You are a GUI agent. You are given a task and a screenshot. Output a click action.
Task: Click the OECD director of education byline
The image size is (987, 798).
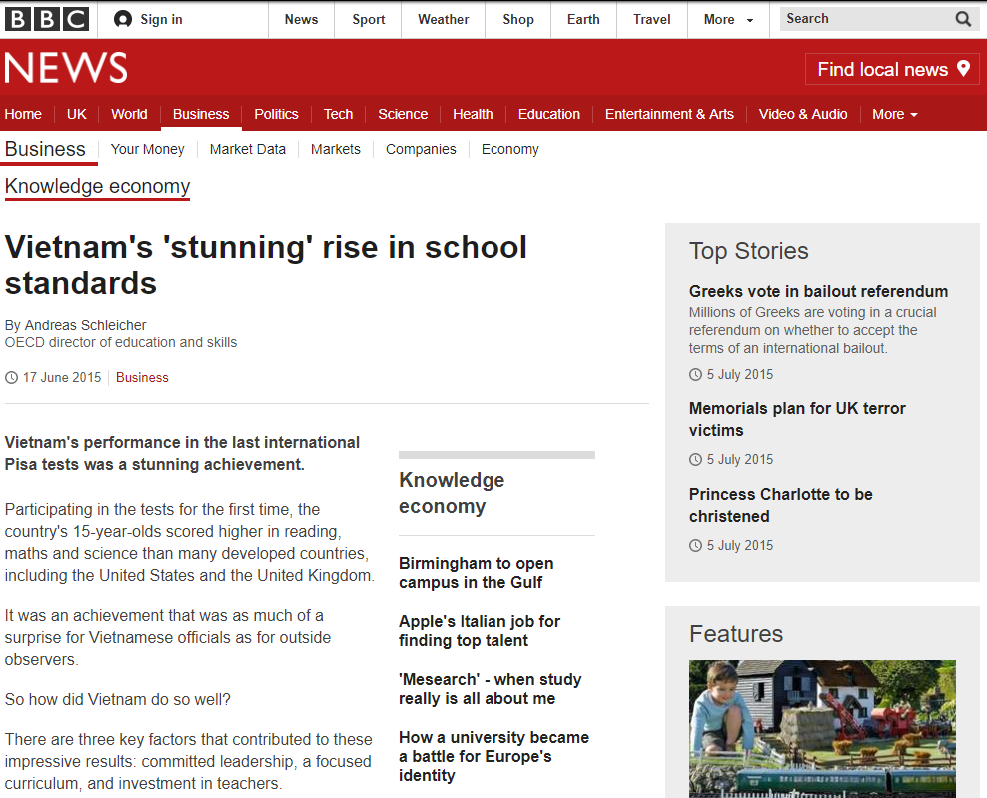pos(121,342)
